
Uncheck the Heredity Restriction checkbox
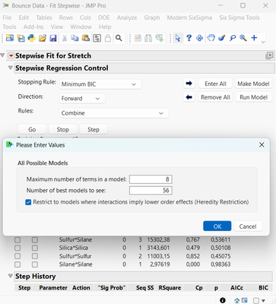[28, 202]
